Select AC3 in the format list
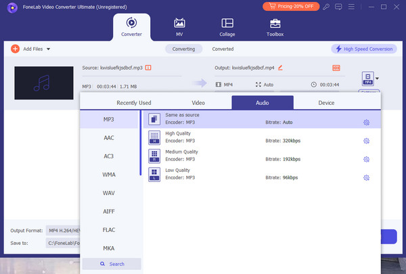 coord(109,156)
